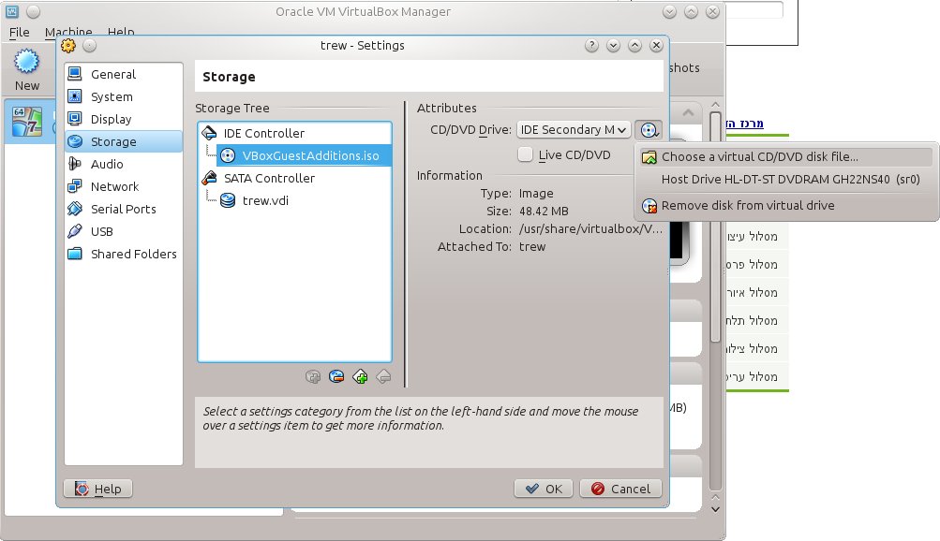Choose a virtual CD/DVD disk file menu entry

tap(786, 157)
